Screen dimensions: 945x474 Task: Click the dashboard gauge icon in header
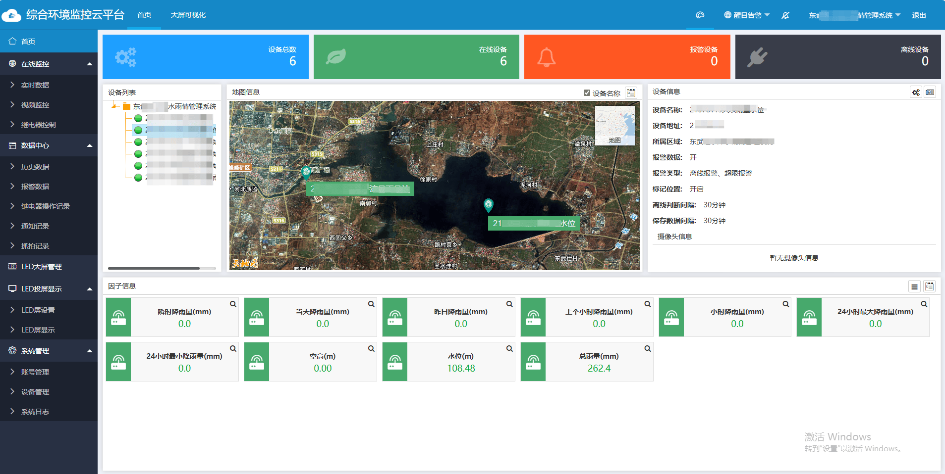[700, 15]
